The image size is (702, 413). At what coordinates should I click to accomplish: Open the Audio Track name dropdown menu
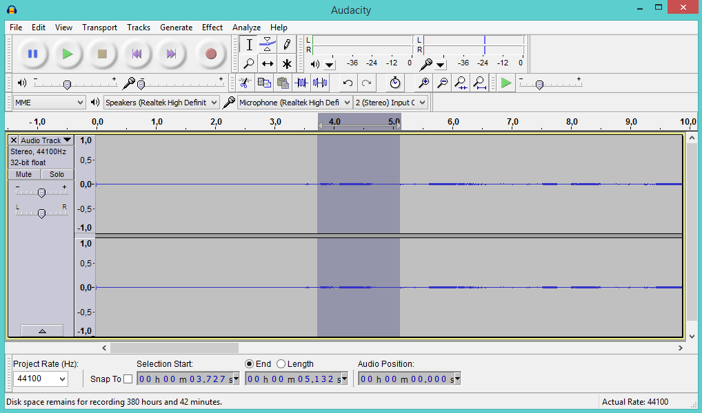(x=46, y=140)
